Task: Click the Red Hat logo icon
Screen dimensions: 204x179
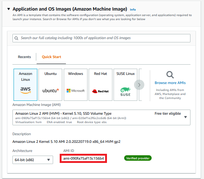Action: coord(100,91)
